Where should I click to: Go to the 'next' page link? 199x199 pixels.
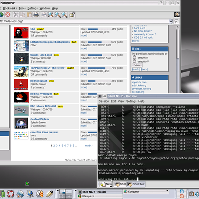click(x=89, y=146)
